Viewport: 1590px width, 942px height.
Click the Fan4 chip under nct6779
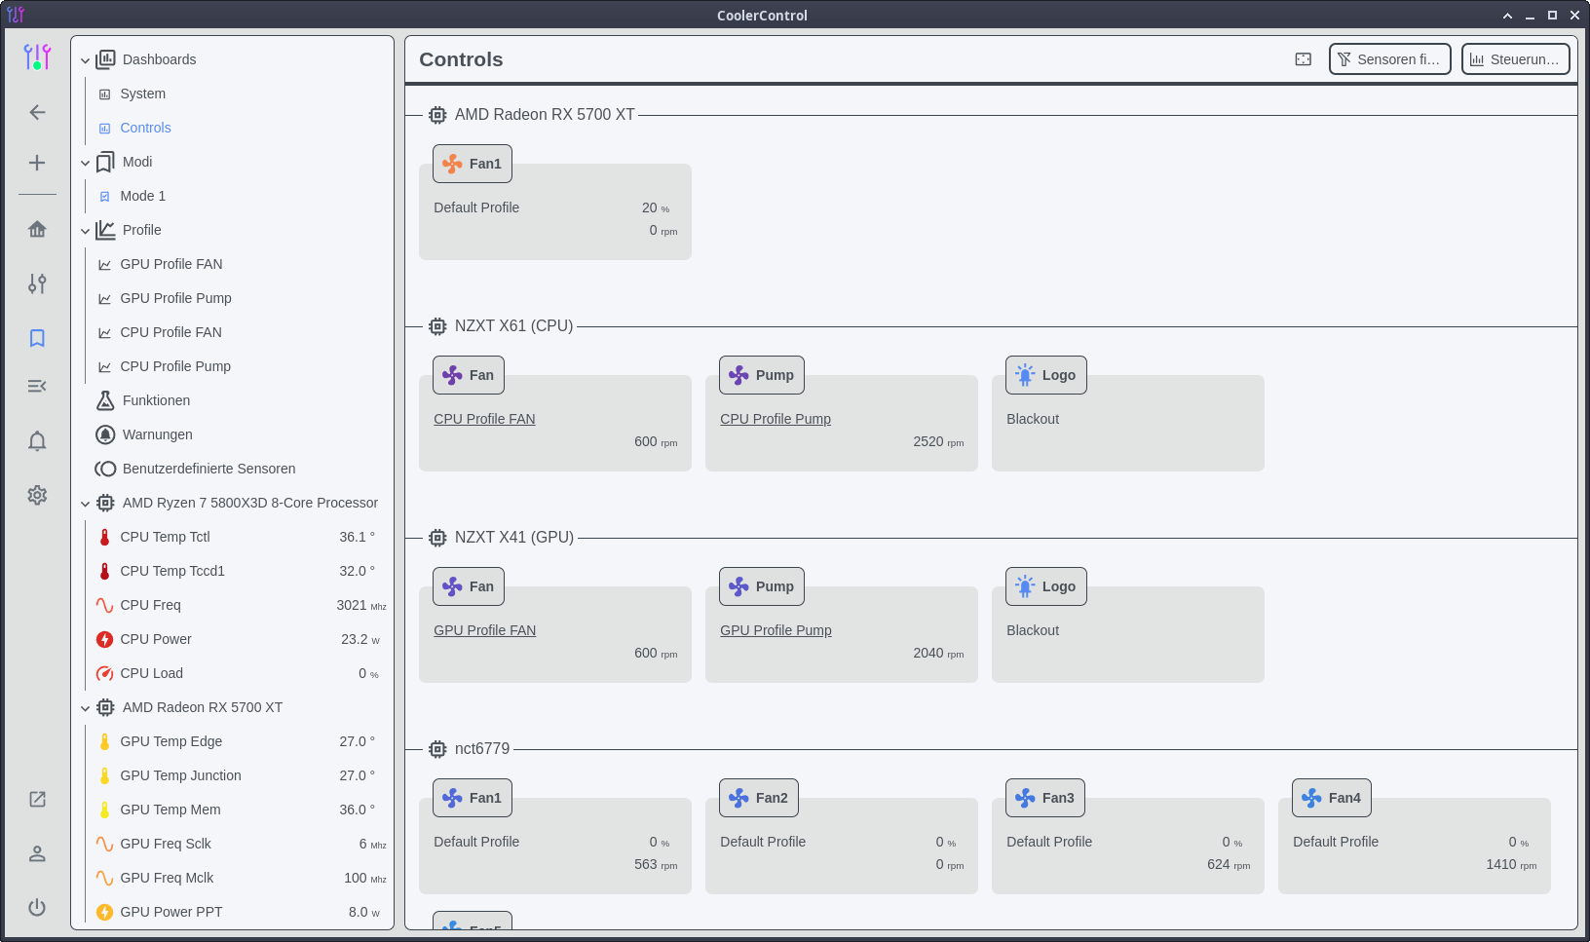1332,798
